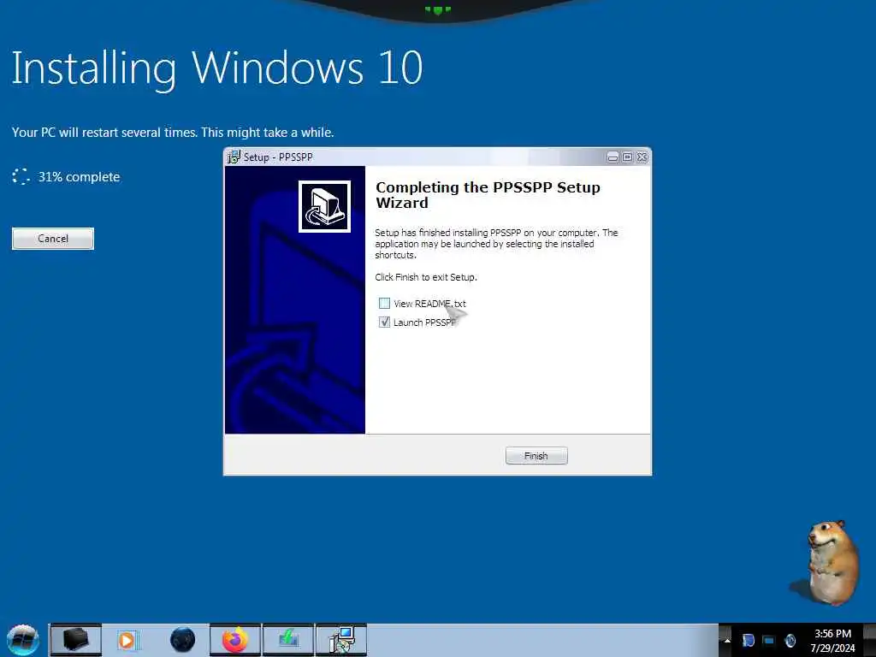Click the blue shield tray icon
876x657 pixels.
748,641
